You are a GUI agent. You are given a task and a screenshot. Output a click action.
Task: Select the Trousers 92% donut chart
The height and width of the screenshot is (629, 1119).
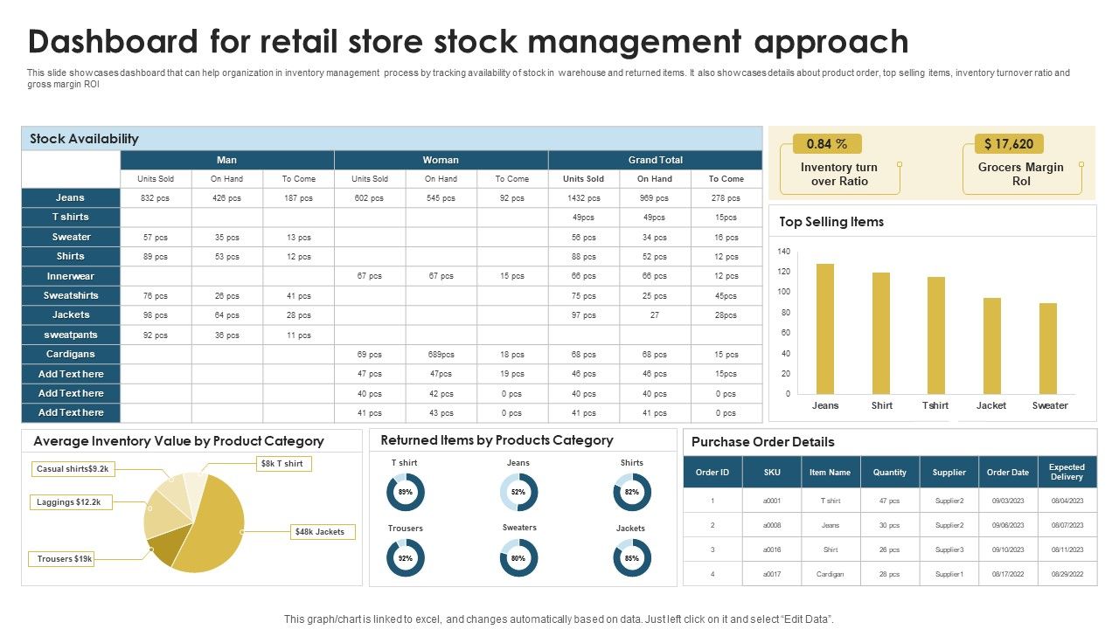(x=405, y=557)
